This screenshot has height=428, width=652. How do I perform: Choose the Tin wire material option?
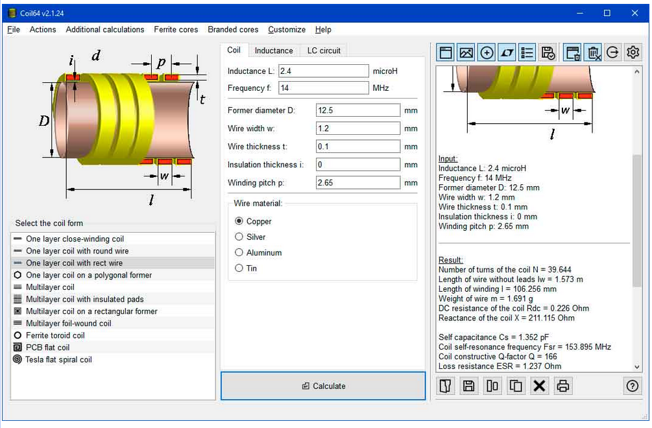(246, 268)
